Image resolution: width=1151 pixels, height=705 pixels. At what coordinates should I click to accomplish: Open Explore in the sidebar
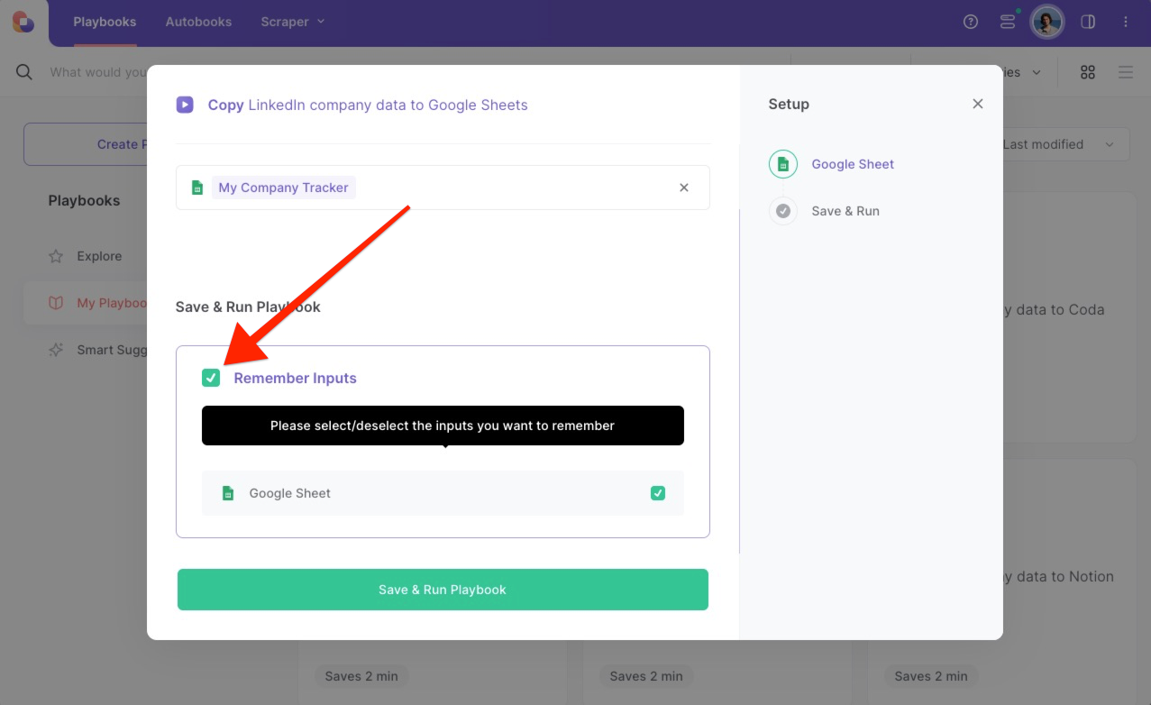[99, 256]
